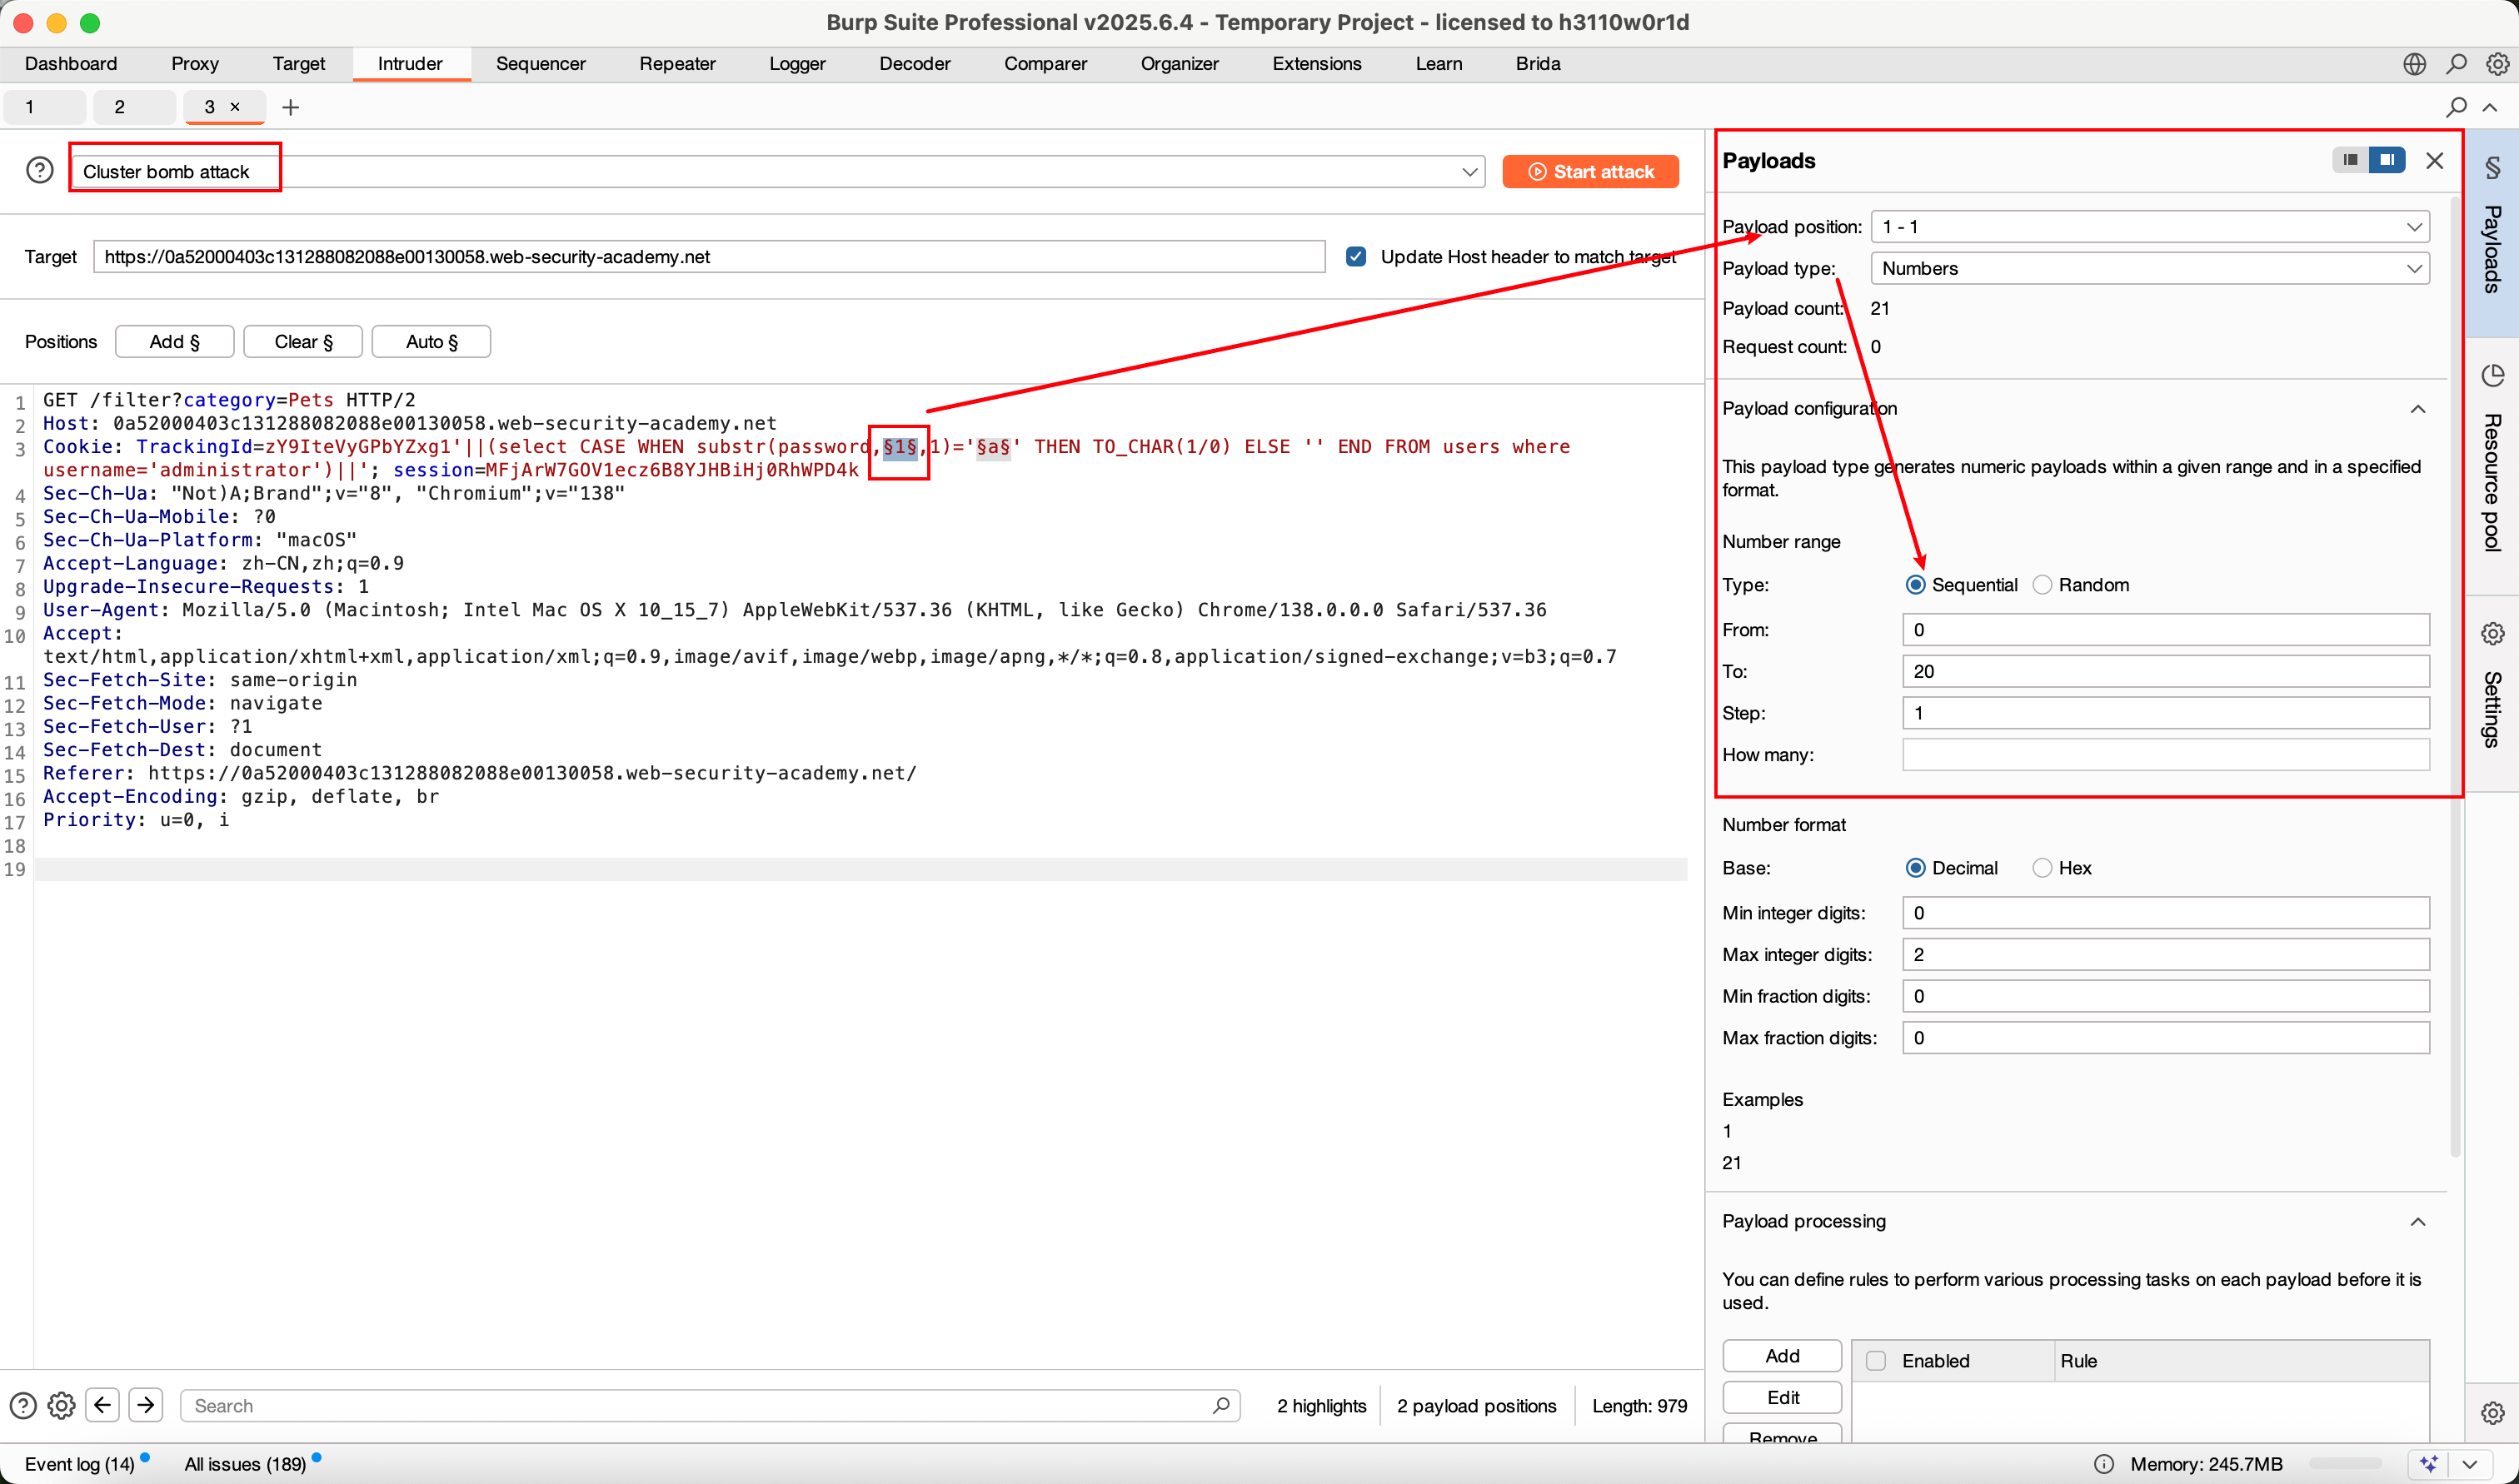Click Min fraction digits field

2165,996
